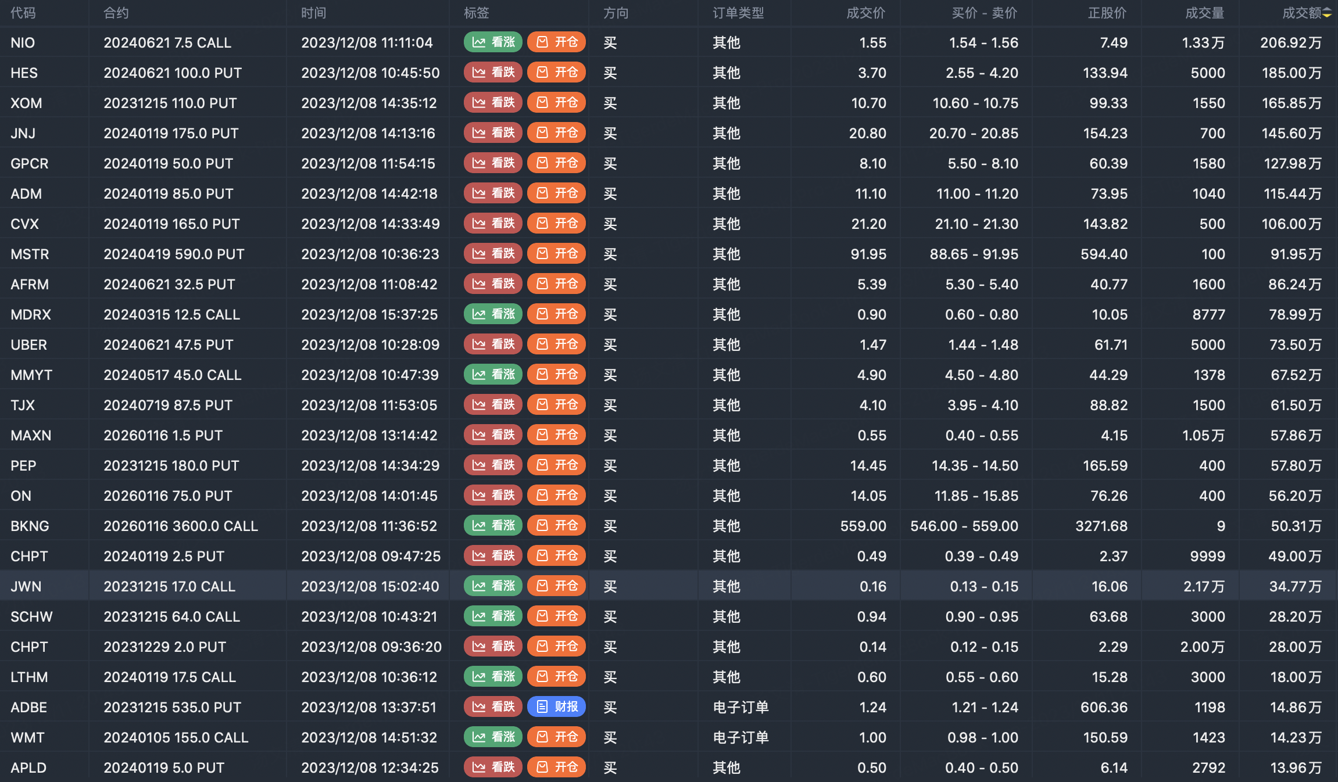Image resolution: width=1338 pixels, height=782 pixels.
Task: Click the orange 开仓 tag in HES row
Action: pyautogui.click(x=556, y=73)
